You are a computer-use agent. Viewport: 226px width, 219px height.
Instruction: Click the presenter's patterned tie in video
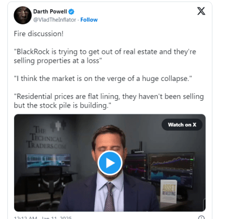tap(110, 196)
